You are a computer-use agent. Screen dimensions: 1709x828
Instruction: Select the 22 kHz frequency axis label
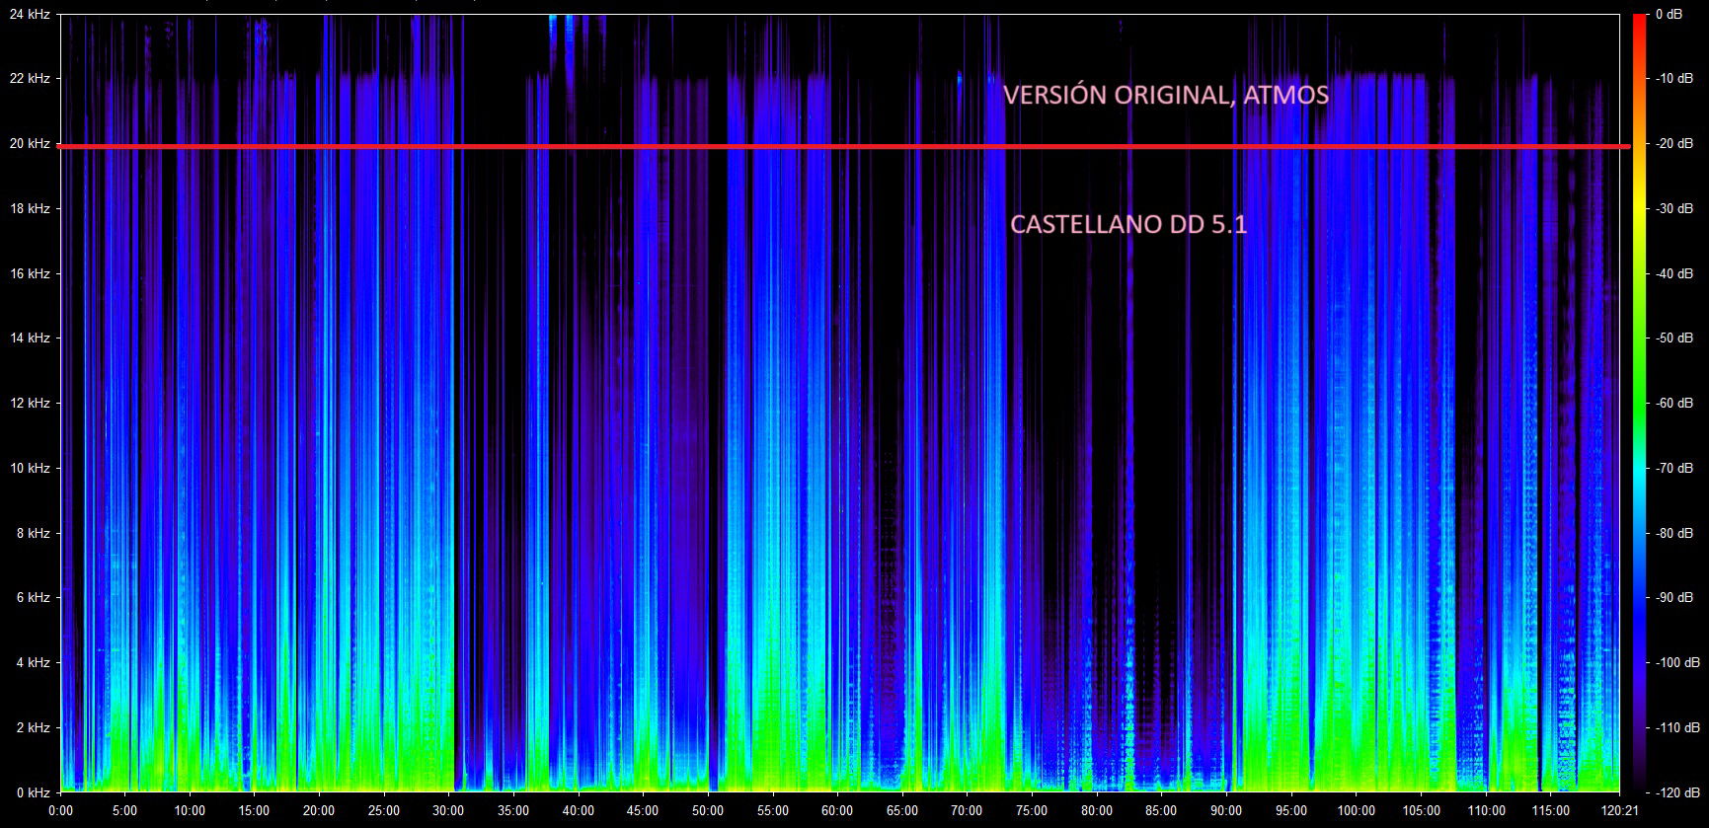click(30, 79)
